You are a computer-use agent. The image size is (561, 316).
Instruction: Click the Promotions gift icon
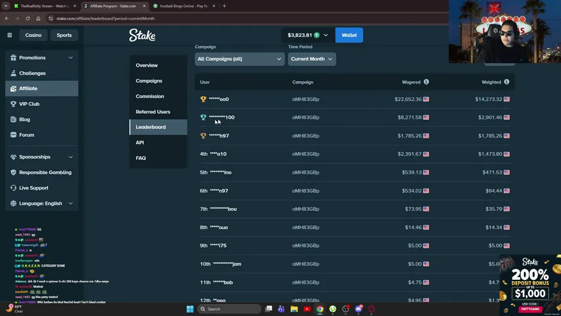click(x=13, y=58)
